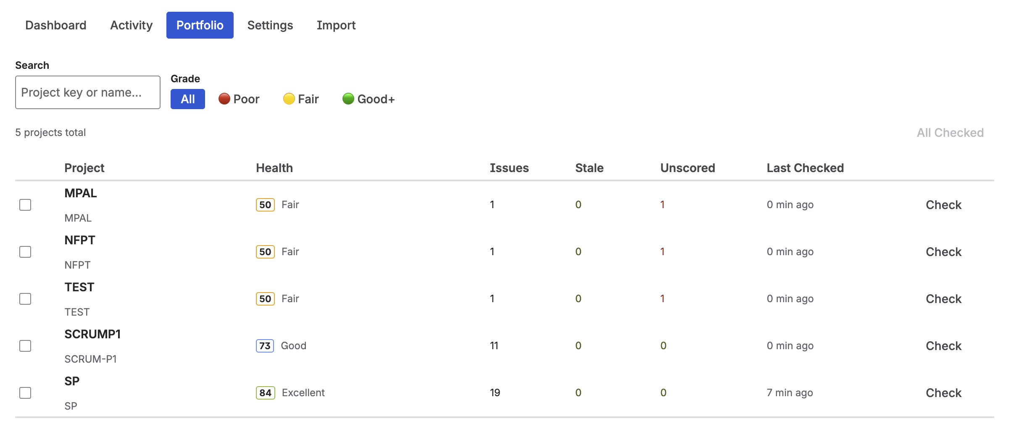Check the checkbox for MPAL project
The height and width of the screenshot is (434, 1011).
tap(26, 205)
